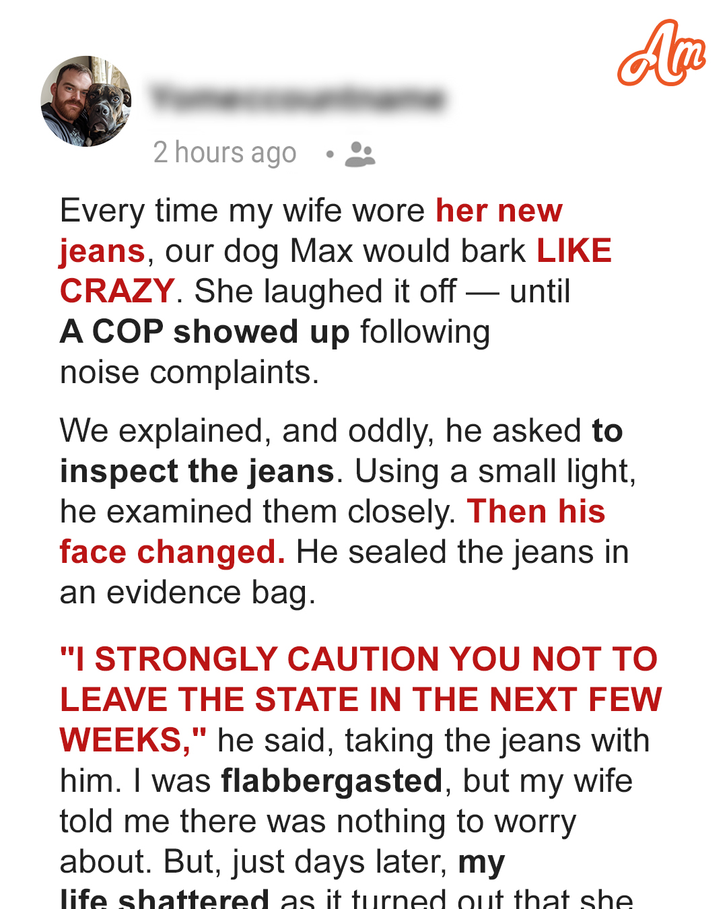Click the "2 hours ago" timestamp
The height and width of the screenshot is (909, 727).
224,153
